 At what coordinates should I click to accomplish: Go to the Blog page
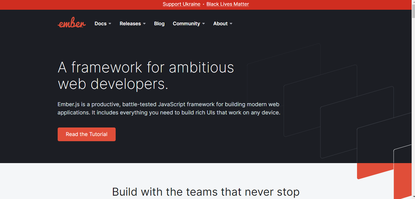[x=159, y=23]
